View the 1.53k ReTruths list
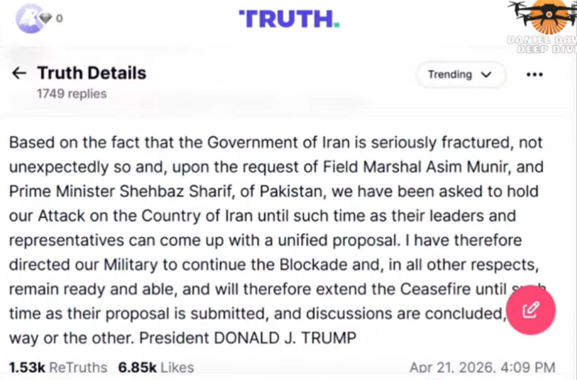Viewport: 577px width, 380px height. [x=58, y=367]
